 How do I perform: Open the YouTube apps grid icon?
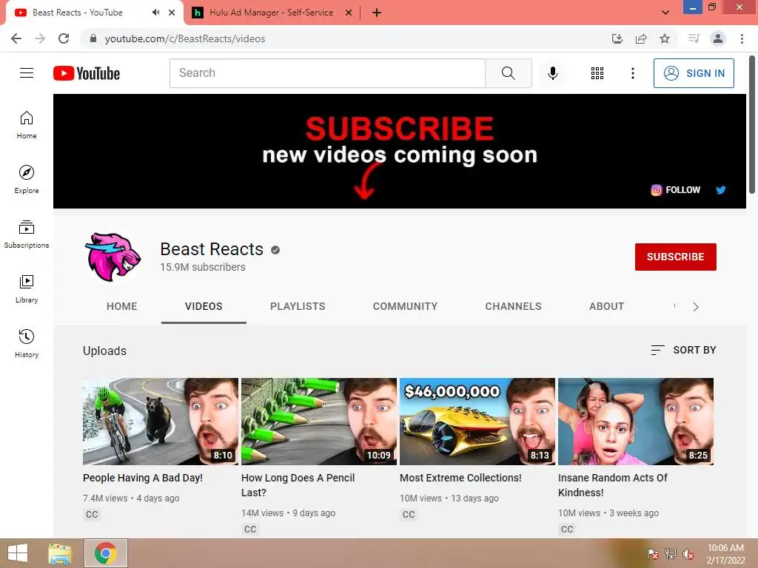click(x=597, y=73)
